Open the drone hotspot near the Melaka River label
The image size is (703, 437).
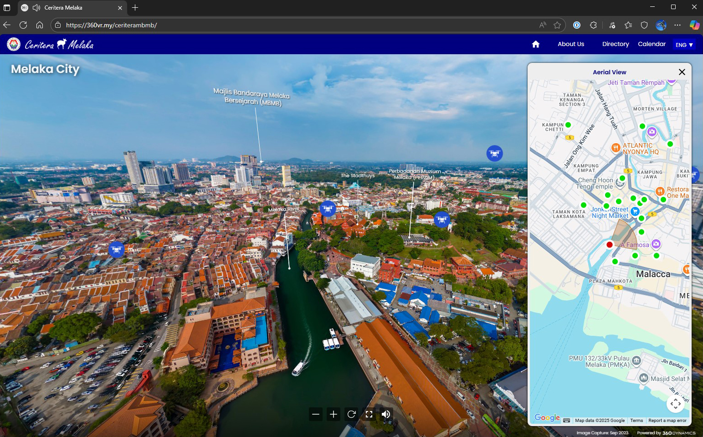[x=328, y=208]
